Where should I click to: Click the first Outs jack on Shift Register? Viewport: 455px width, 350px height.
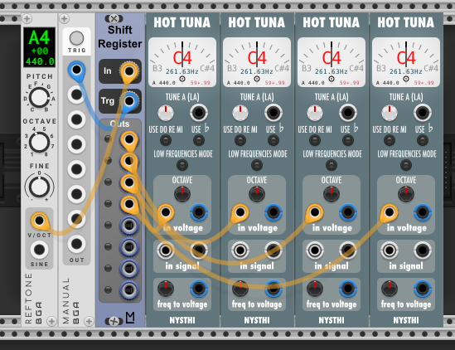point(129,139)
